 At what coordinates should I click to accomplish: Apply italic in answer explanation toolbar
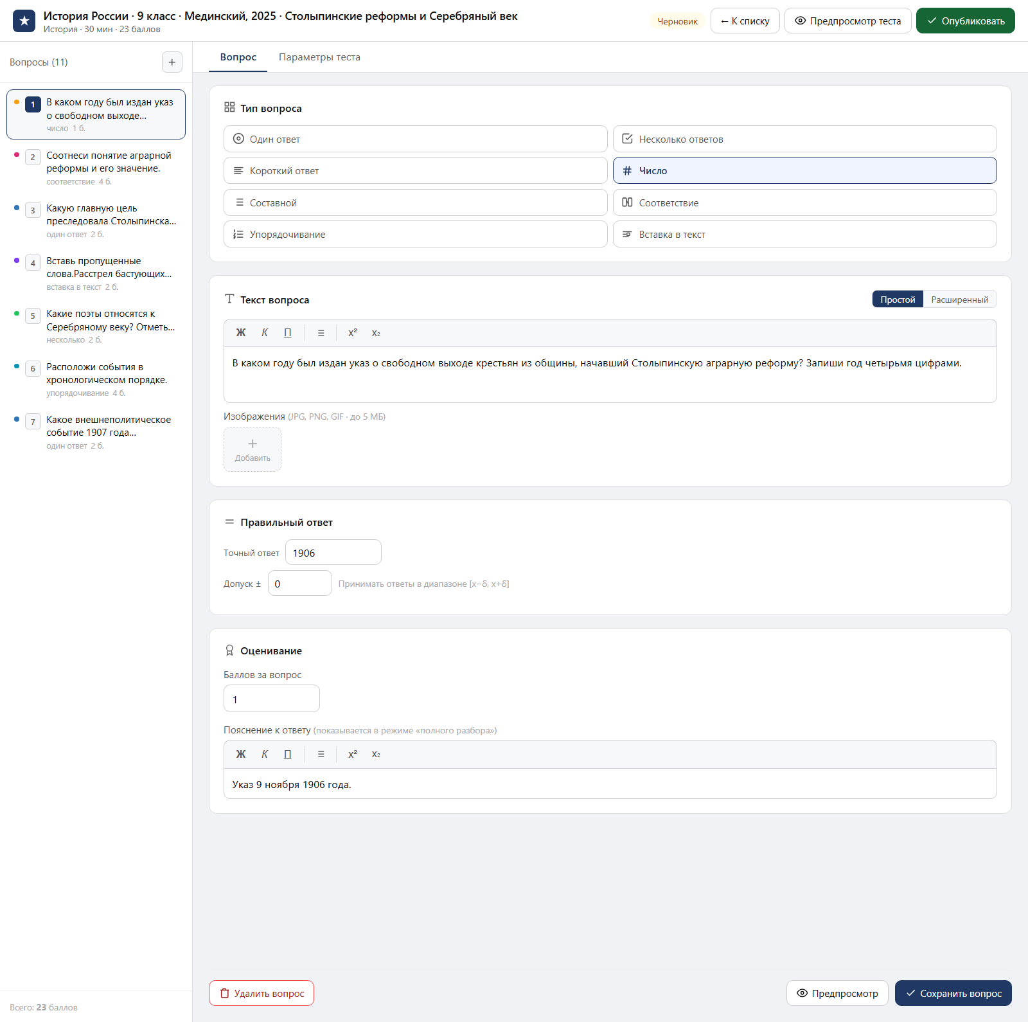pyautogui.click(x=265, y=755)
